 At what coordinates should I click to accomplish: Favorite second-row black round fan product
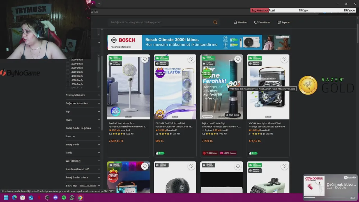191,166
